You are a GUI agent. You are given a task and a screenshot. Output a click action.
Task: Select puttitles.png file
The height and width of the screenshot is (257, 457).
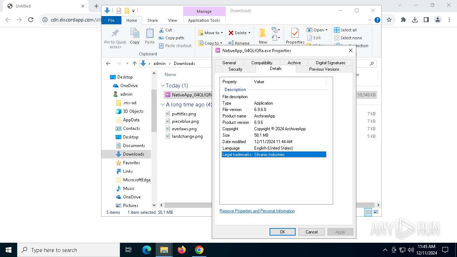tap(184, 114)
